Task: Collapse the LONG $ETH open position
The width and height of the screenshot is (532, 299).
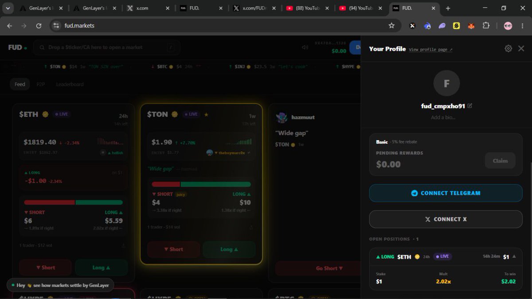Action: click(514, 256)
